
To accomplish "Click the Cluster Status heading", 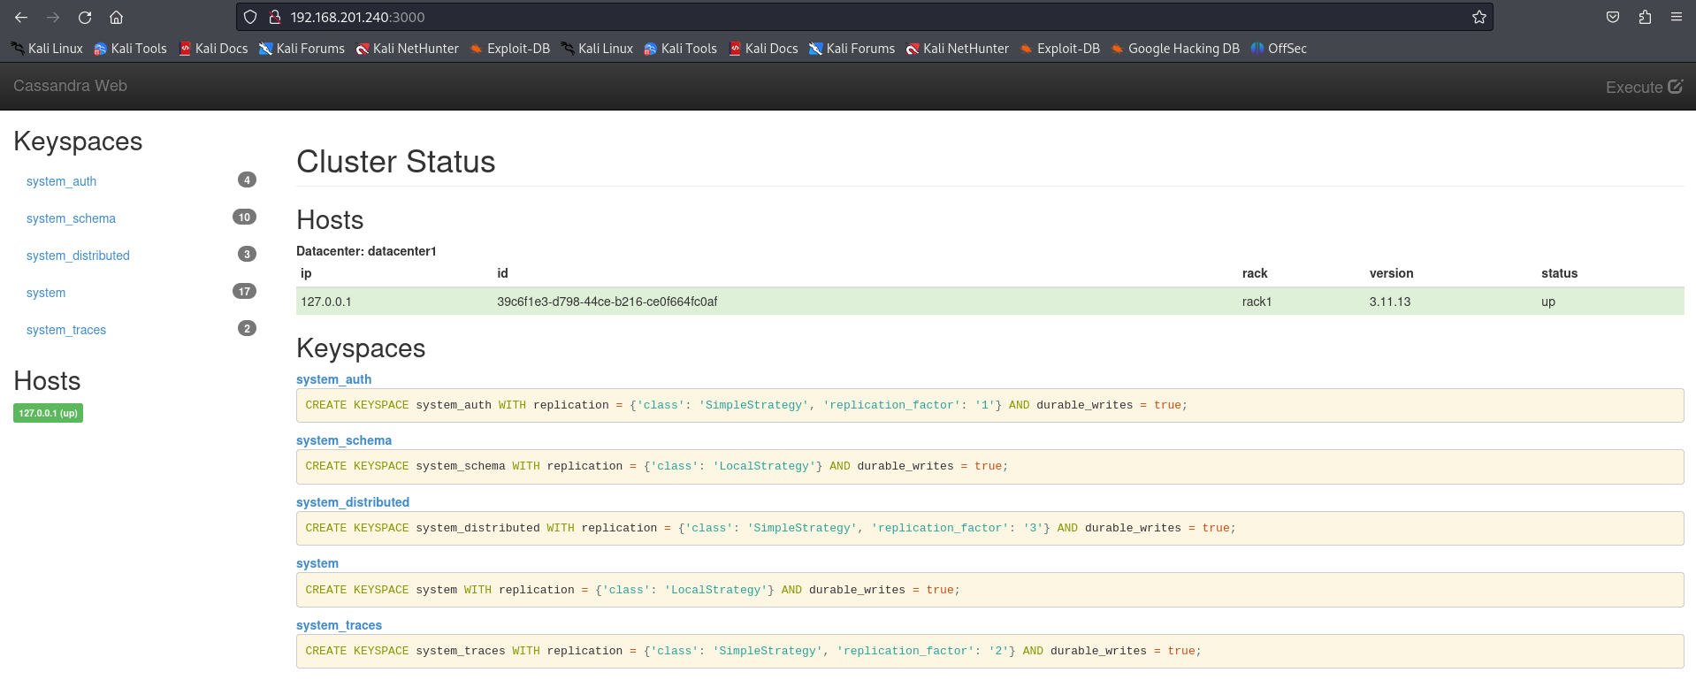I will point(395,162).
